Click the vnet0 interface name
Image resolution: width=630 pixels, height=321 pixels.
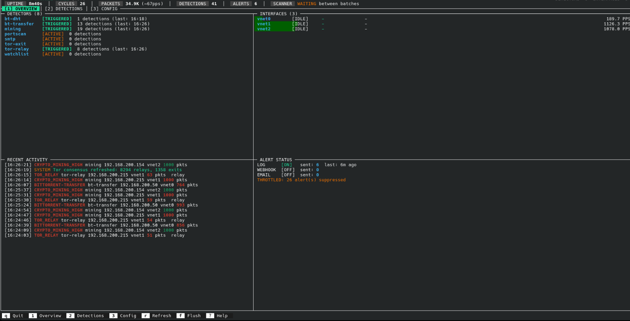[264, 19]
